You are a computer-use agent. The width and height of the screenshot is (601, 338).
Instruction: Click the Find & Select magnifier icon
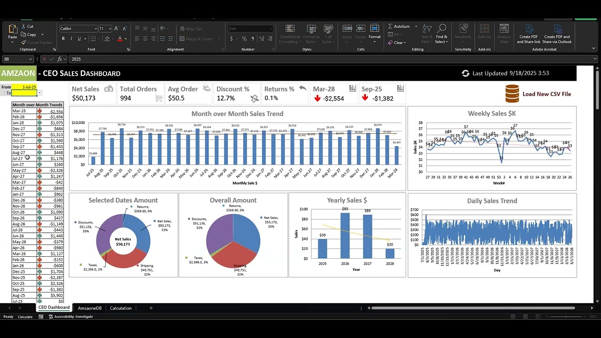coord(442,29)
